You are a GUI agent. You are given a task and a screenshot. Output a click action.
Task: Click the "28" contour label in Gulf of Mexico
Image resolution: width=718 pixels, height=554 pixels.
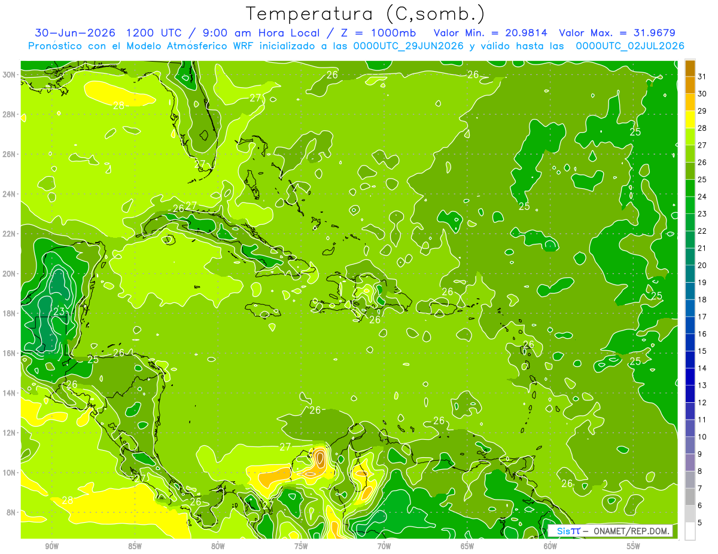tap(118, 105)
